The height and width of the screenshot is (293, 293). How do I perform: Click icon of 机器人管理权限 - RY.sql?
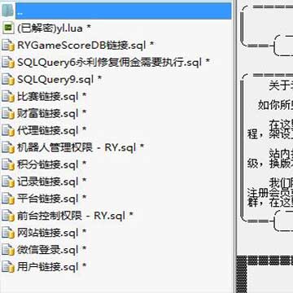(8, 147)
